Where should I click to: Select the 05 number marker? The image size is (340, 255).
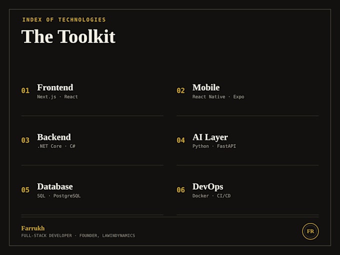(25, 189)
